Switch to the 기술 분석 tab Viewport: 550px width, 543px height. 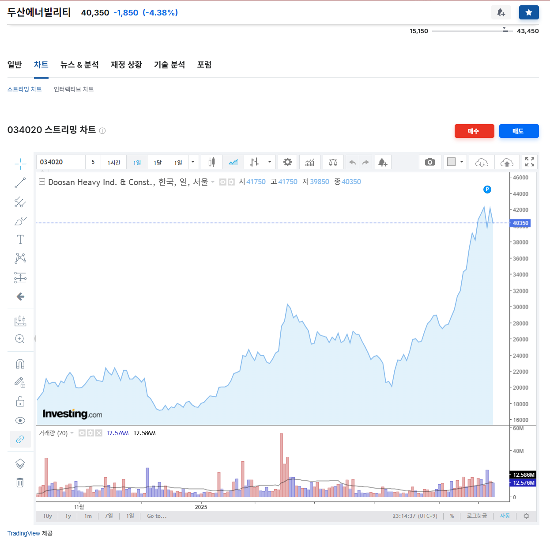170,65
